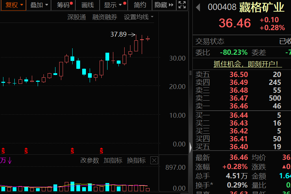Switch to 简约 simplified mode
The width and height of the screenshot is (291, 194).
tap(140, 5)
